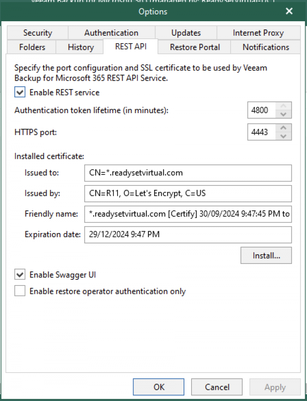The height and width of the screenshot is (401, 307).
Task: Open the Authentication tab
Action: pos(111,33)
